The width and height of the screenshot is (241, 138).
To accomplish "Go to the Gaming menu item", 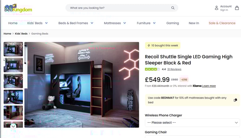I will (173, 23).
